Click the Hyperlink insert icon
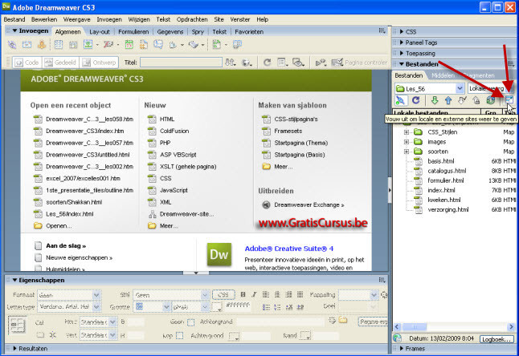 pos(12,45)
